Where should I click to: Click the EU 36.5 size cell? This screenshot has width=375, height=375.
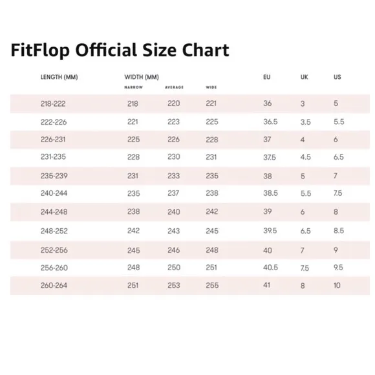[270, 122]
